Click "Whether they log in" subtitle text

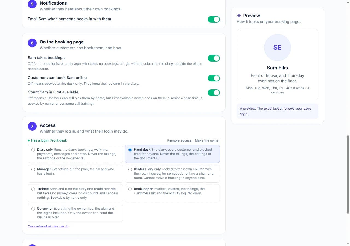[x=84, y=131]
